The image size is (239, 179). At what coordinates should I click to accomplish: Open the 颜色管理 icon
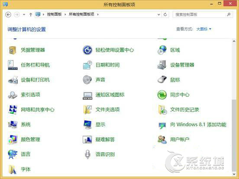[13, 139]
